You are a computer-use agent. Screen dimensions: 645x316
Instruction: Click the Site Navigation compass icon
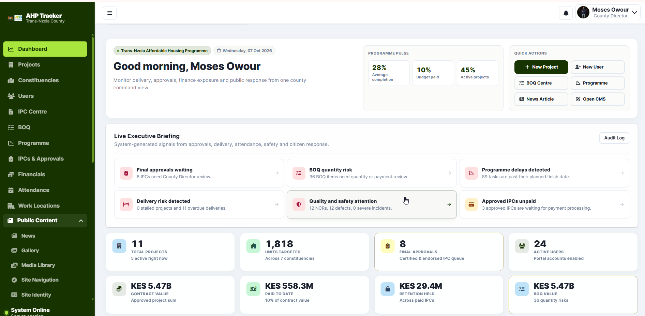pyautogui.click(x=14, y=280)
